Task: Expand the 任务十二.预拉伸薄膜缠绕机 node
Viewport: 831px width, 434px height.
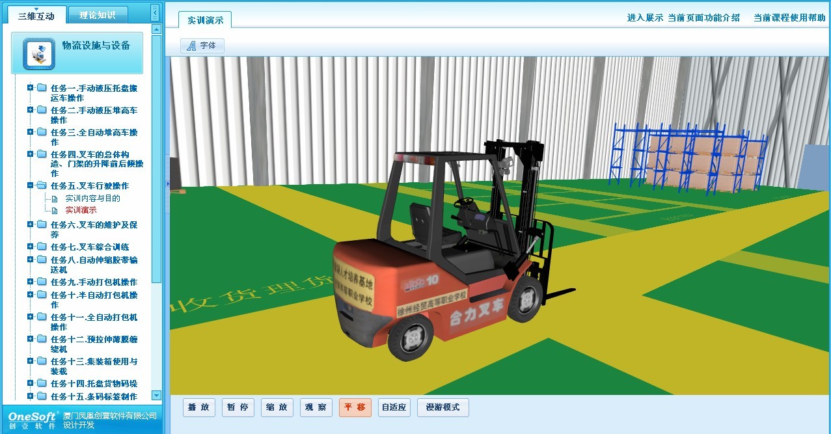Action: (x=30, y=339)
